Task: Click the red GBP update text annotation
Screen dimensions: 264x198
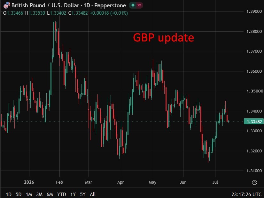Action: pyautogui.click(x=164, y=38)
